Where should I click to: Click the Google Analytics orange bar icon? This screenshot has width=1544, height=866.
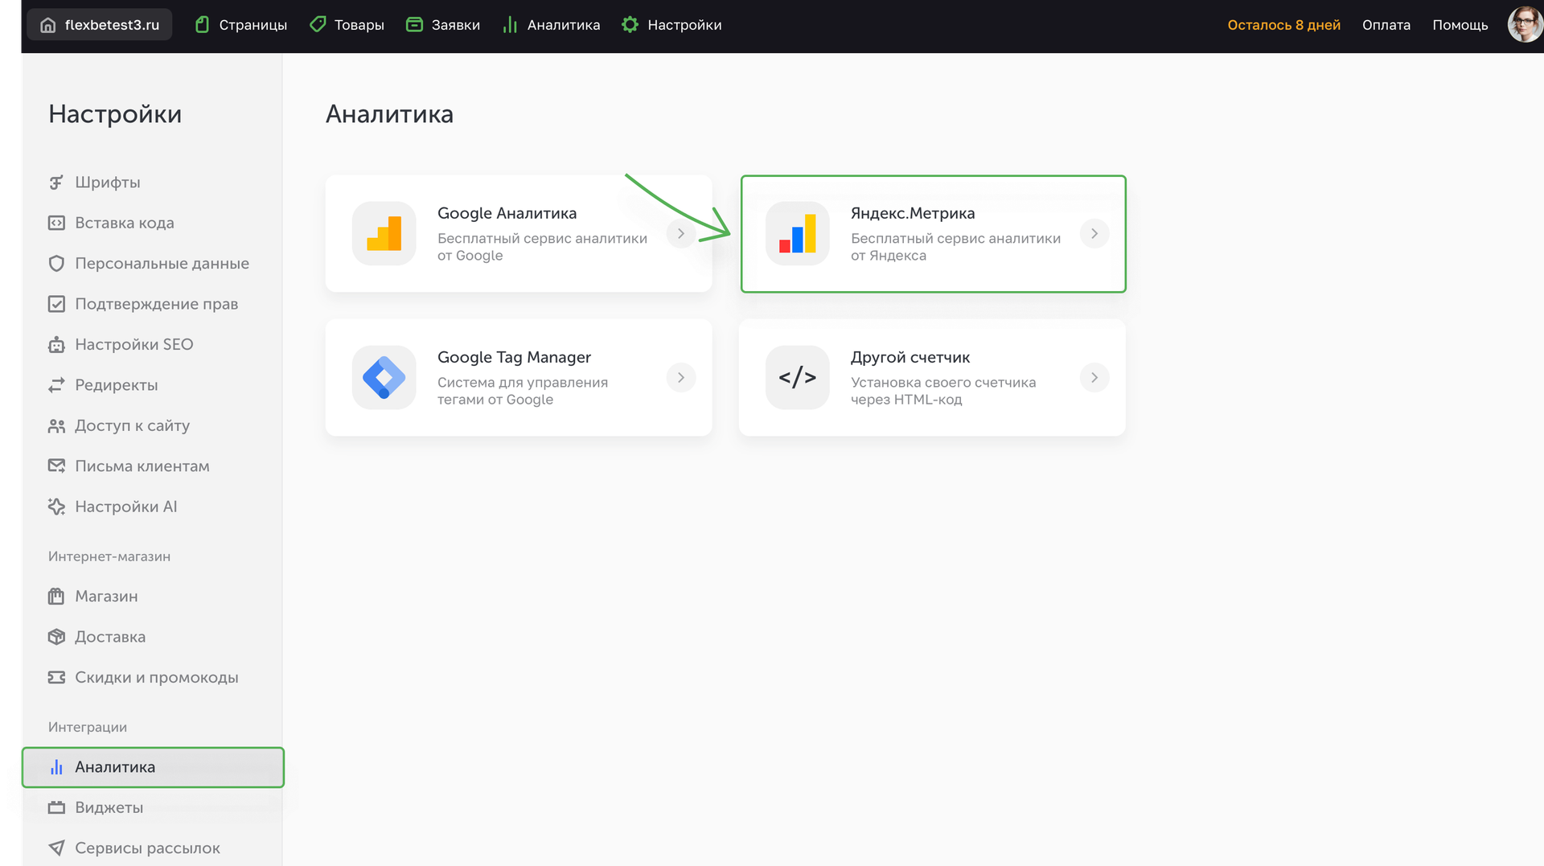pos(384,233)
